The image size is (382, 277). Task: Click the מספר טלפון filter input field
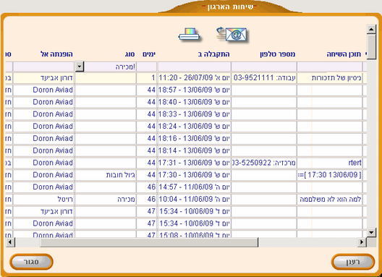[x=264, y=67]
